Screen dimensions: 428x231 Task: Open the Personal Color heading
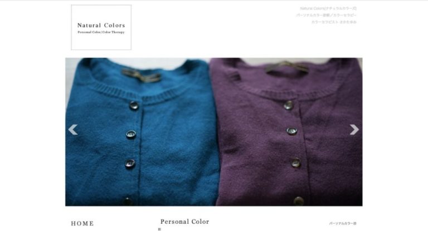[x=185, y=222]
